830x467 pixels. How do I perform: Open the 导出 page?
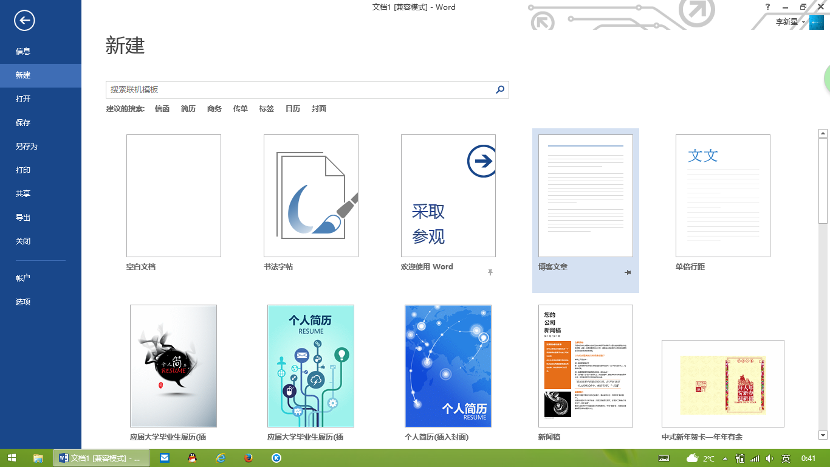41,218
